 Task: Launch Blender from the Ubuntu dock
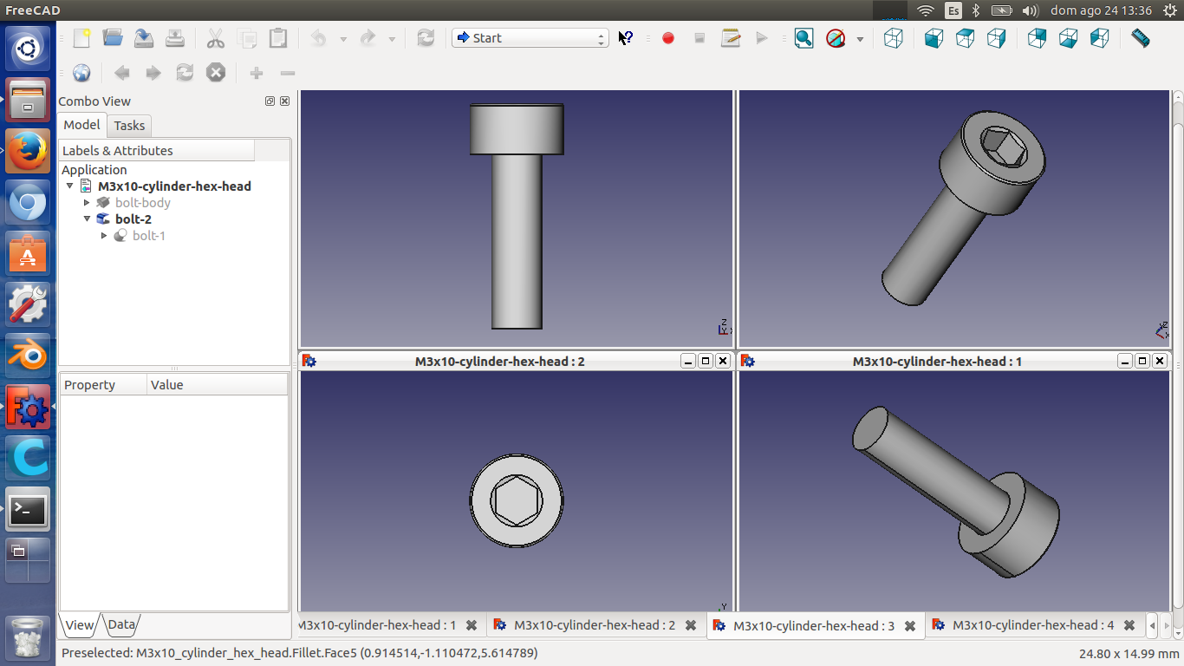coord(28,356)
